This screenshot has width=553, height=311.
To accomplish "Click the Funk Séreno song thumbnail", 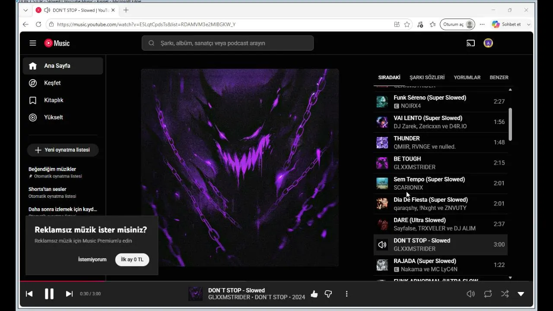I will 382,102.
